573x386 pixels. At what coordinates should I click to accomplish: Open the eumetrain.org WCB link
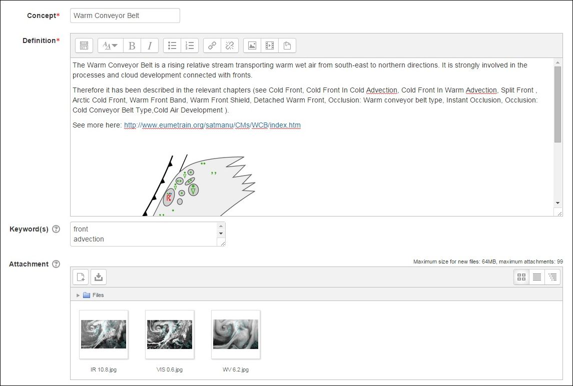[x=212, y=125]
